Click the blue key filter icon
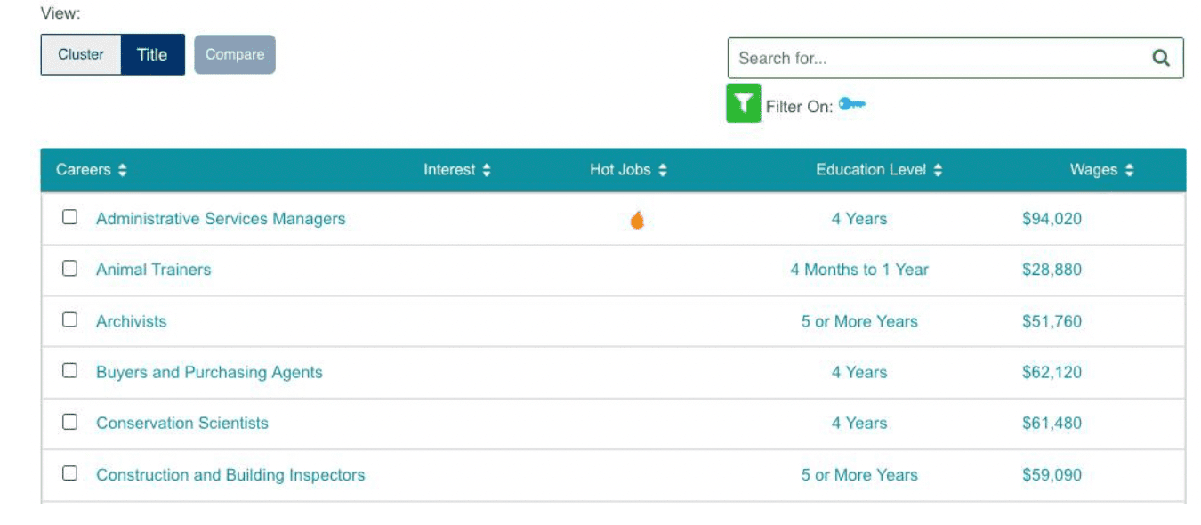1201x525 pixels. (x=851, y=105)
